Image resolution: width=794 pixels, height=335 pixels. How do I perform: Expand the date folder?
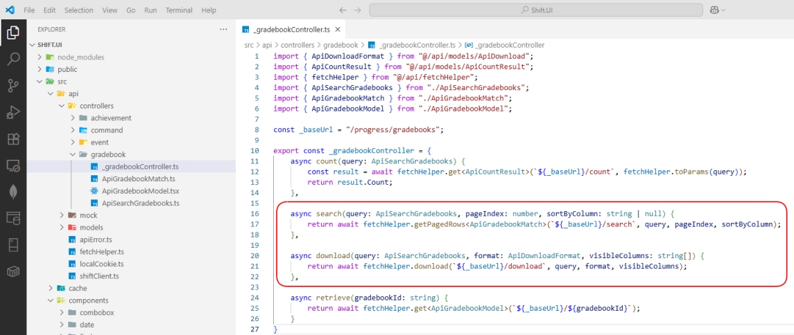point(61,325)
